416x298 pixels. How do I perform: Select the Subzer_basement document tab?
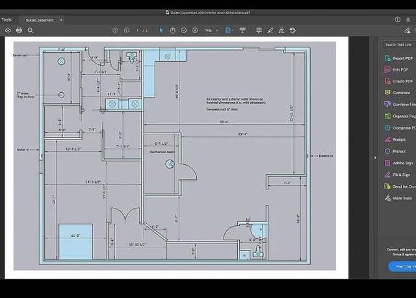[x=41, y=20]
